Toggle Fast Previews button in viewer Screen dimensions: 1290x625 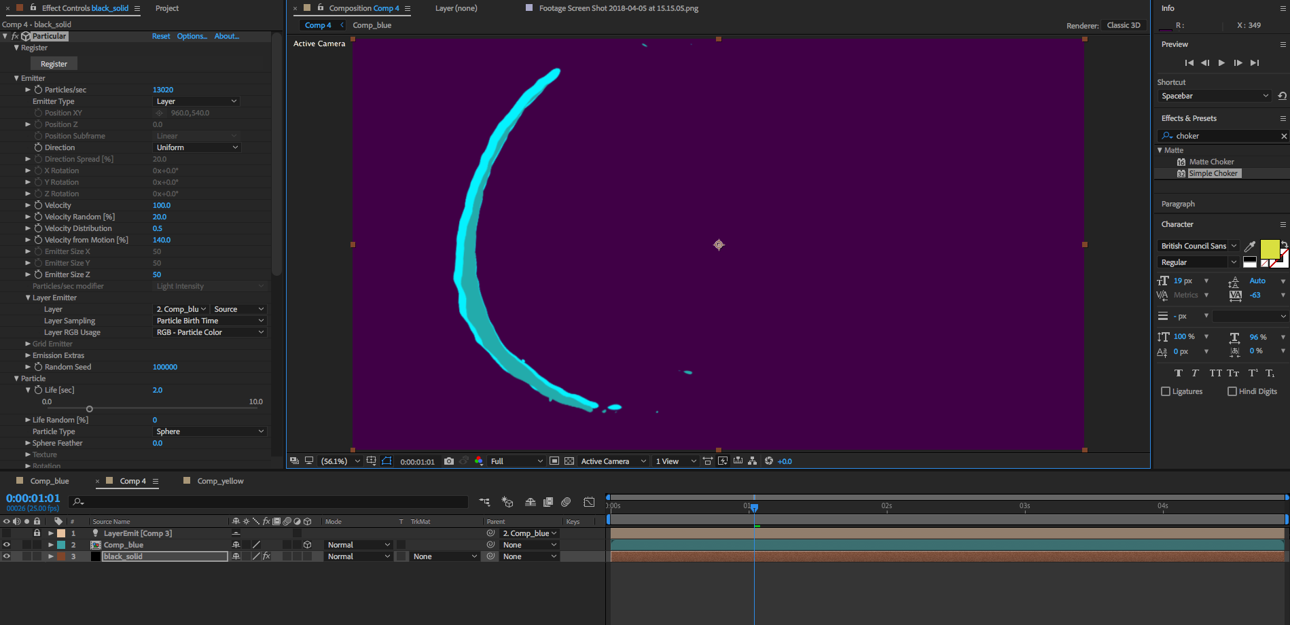(x=723, y=461)
